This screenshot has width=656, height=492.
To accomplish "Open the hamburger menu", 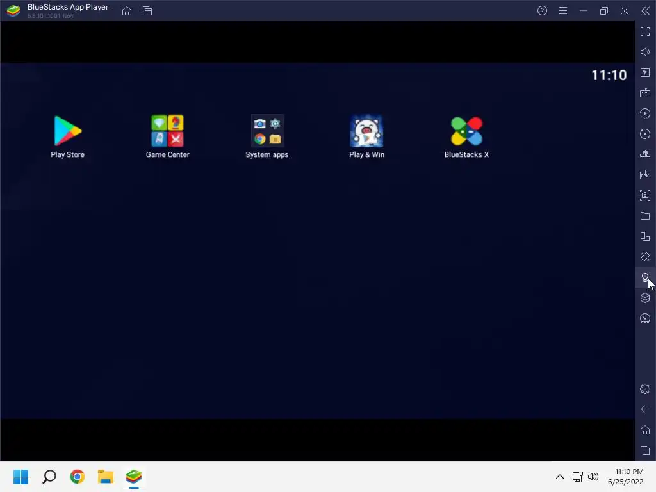I will (x=563, y=11).
